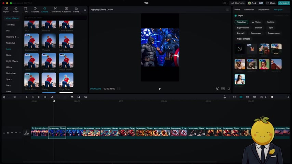Click the marker shield icon in timeline toolbar
The image size is (292, 164).
[52, 97]
